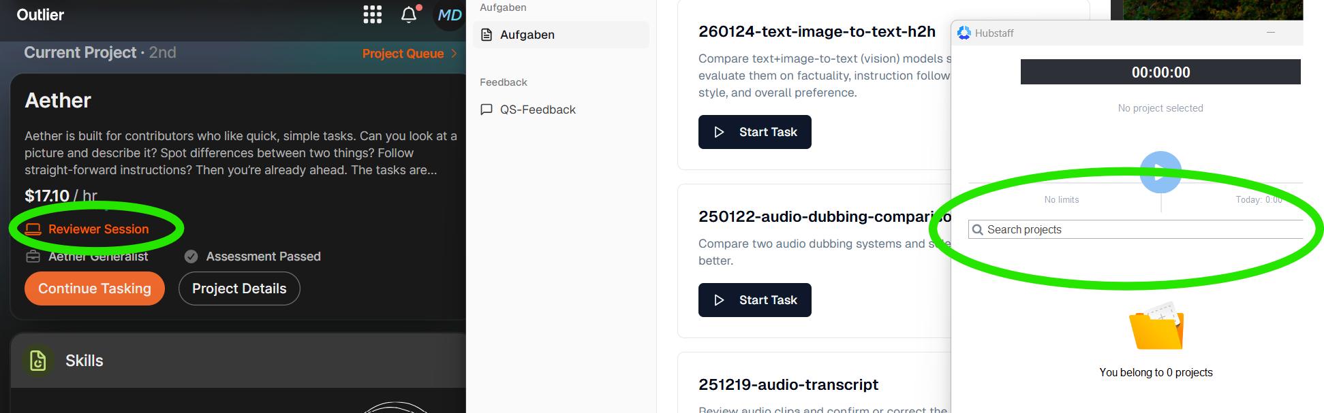Start Task for 250122-audio-dubbing-comparison
The height and width of the screenshot is (413, 1324).
(x=754, y=300)
